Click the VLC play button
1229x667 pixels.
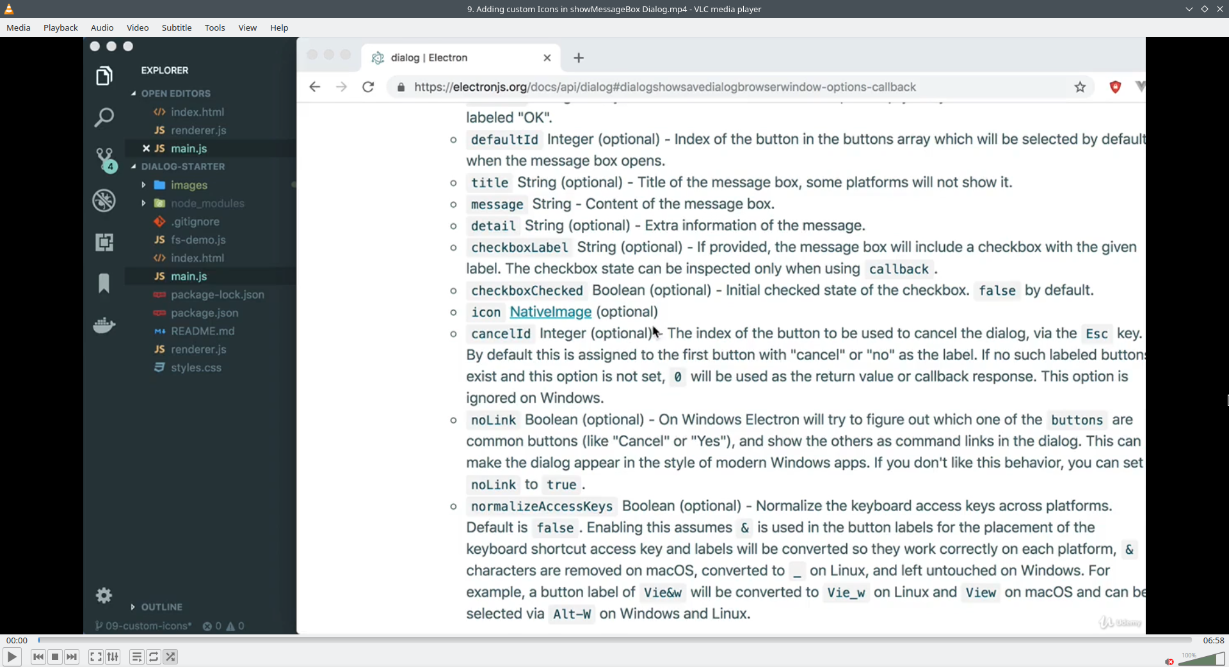pyautogui.click(x=12, y=657)
